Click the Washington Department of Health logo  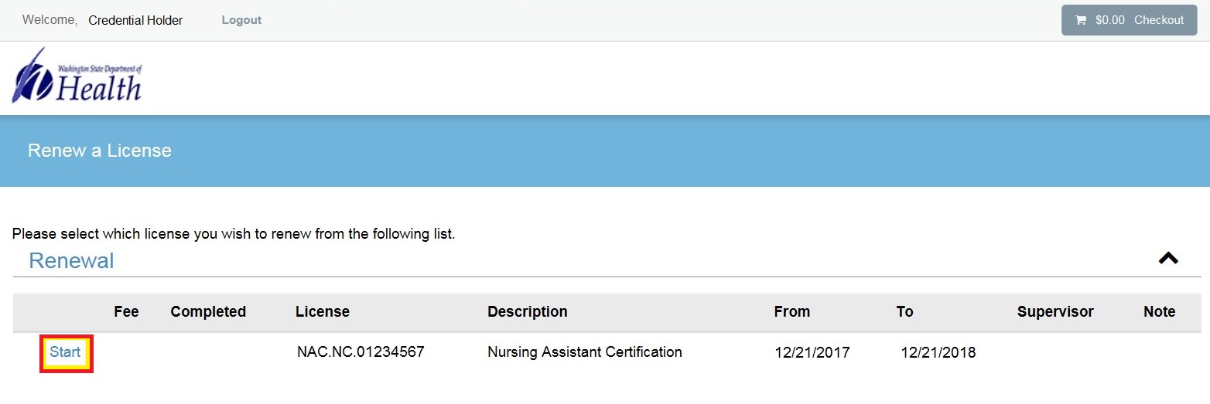pyautogui.click(x=77, y=76)
